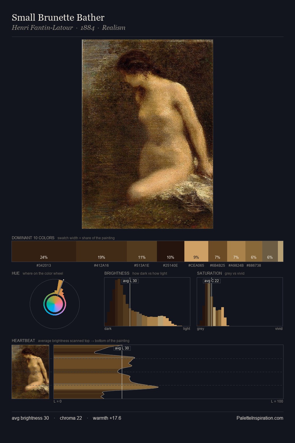Viewport: 295px width, 443px height.
Task: Click the rainbow hue color wheel
Action: (55, 304)
